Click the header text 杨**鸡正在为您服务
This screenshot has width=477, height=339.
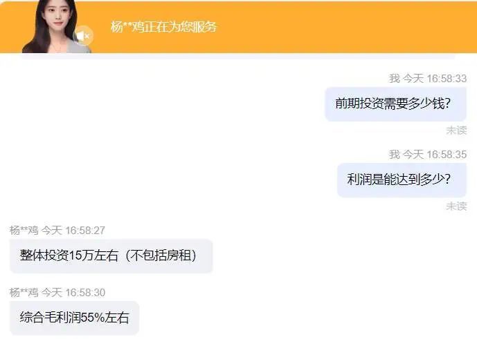163,27
